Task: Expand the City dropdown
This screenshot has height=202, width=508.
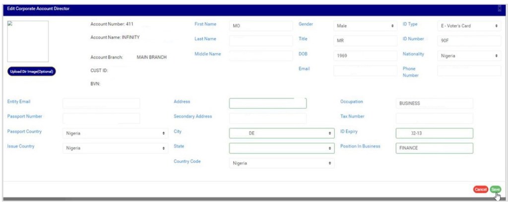Action: 281,134
